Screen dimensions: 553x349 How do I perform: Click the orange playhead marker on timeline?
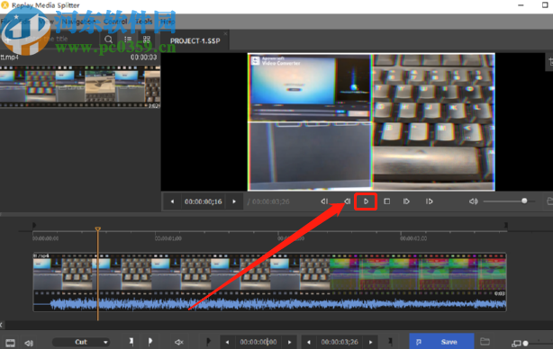[x=97, y=228]
